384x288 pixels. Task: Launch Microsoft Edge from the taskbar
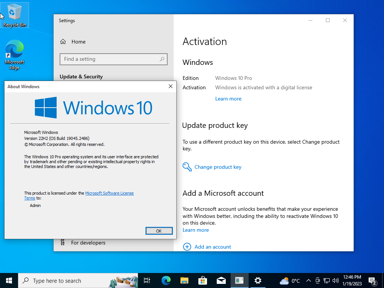coord(166,280)
